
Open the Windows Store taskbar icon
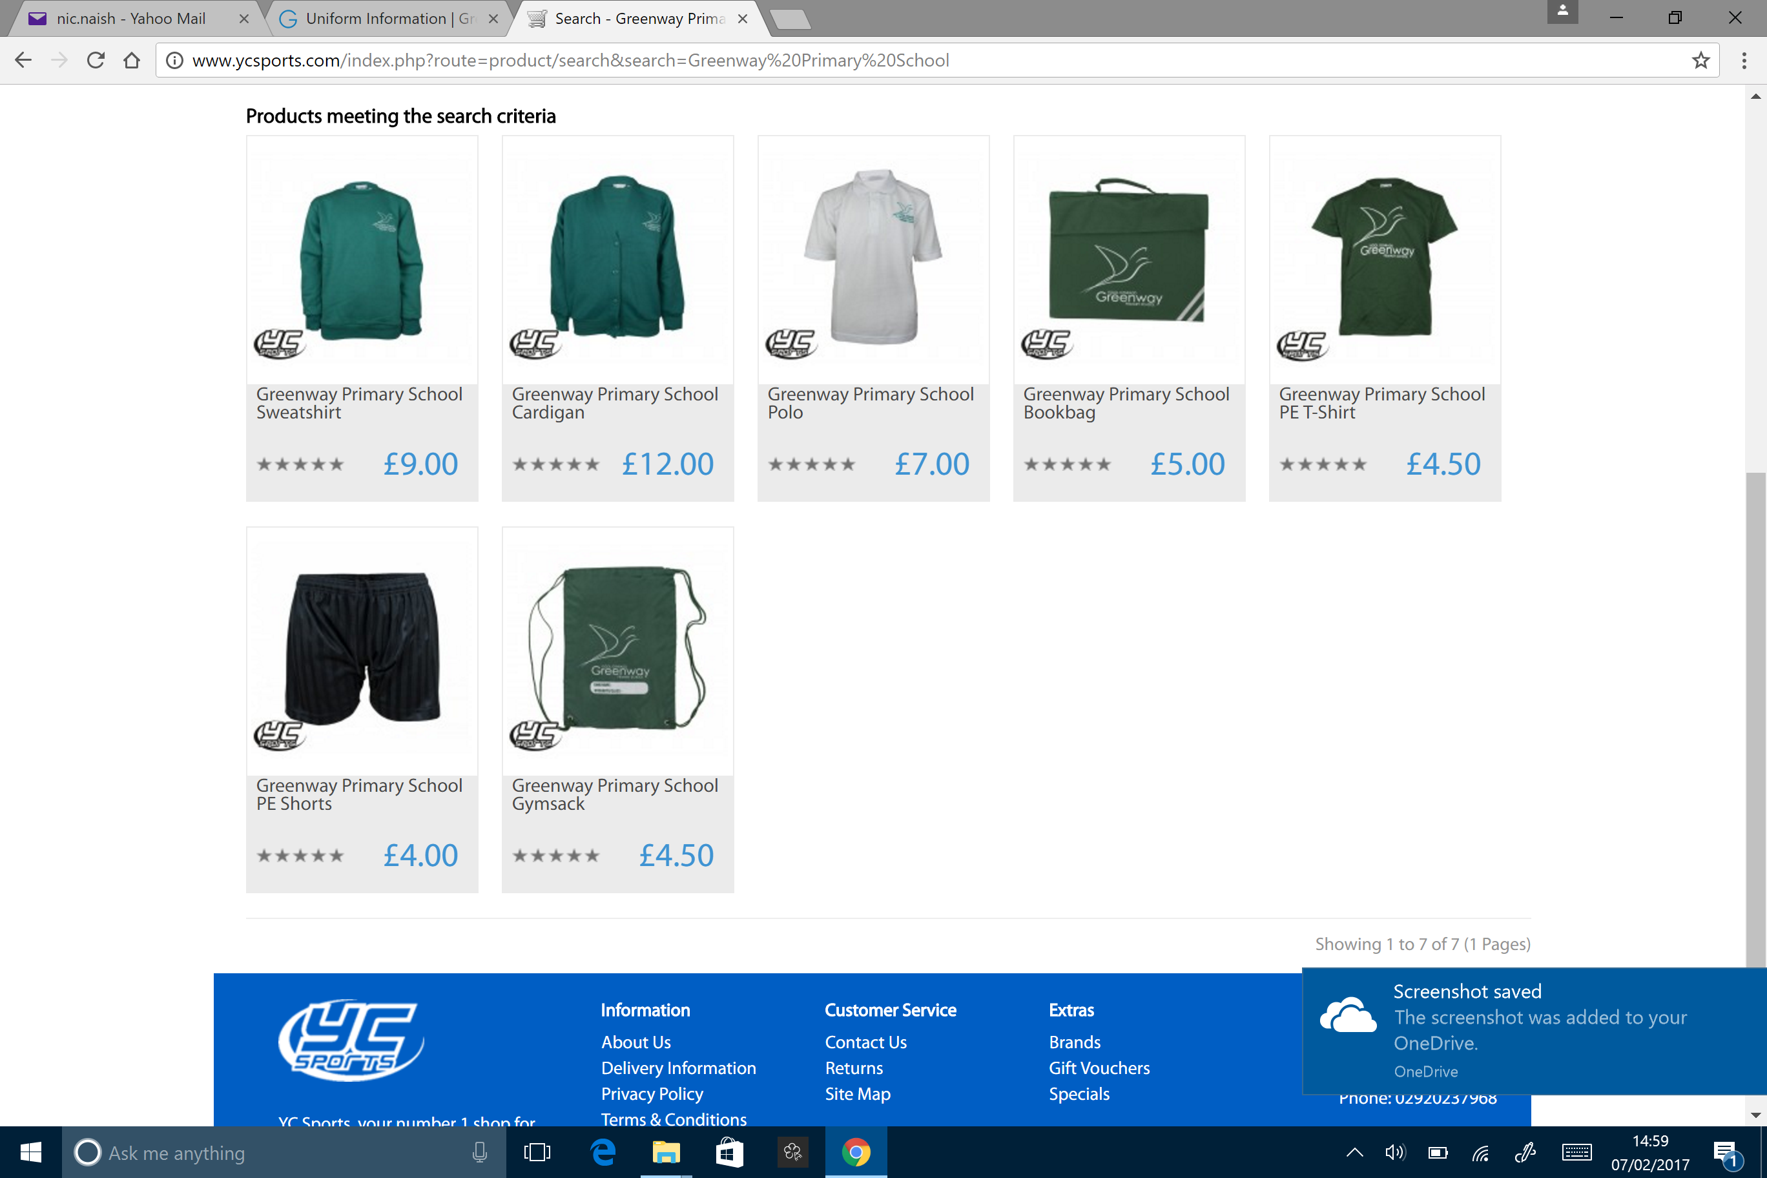pos(728,1152)
